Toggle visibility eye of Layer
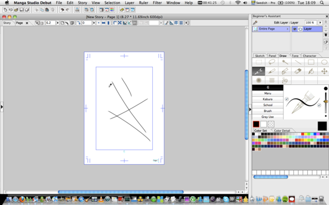Image resolution: width=329 pixels, height=205 pixels. pyautogui.click(x=295, y=29)
